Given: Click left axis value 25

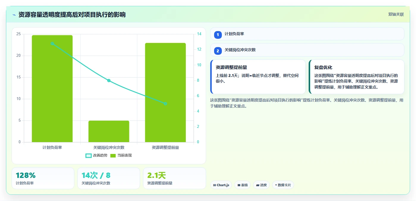Looking at the screenshot, I should pos(18,34).
